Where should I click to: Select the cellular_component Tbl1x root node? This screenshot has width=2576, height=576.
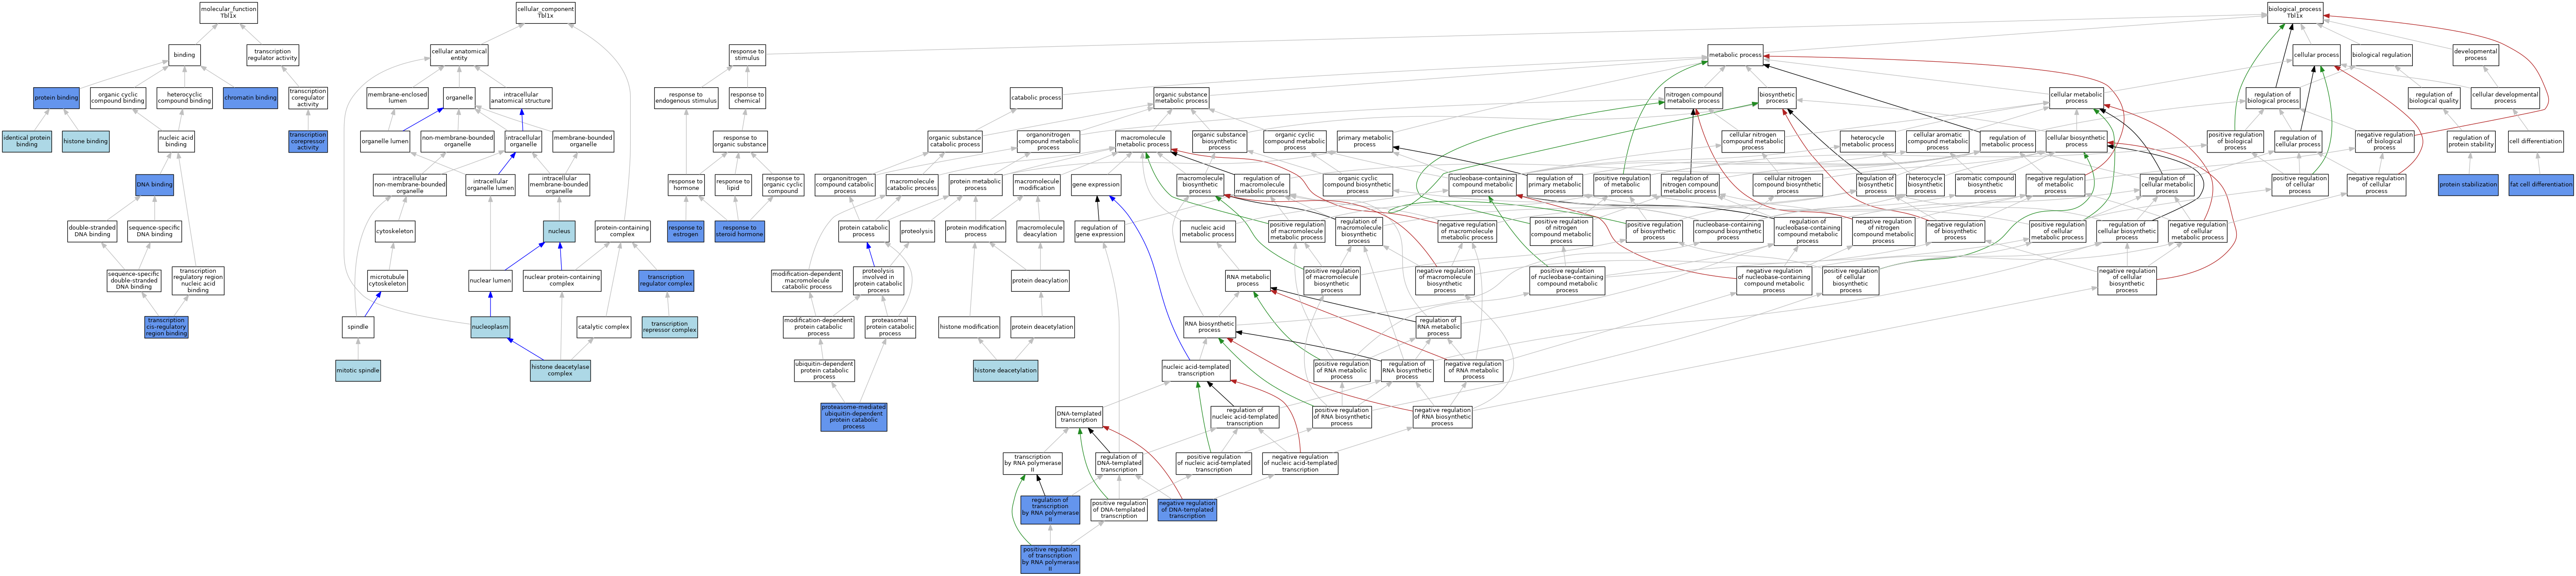pyautogui.click(x=545, y=12)
